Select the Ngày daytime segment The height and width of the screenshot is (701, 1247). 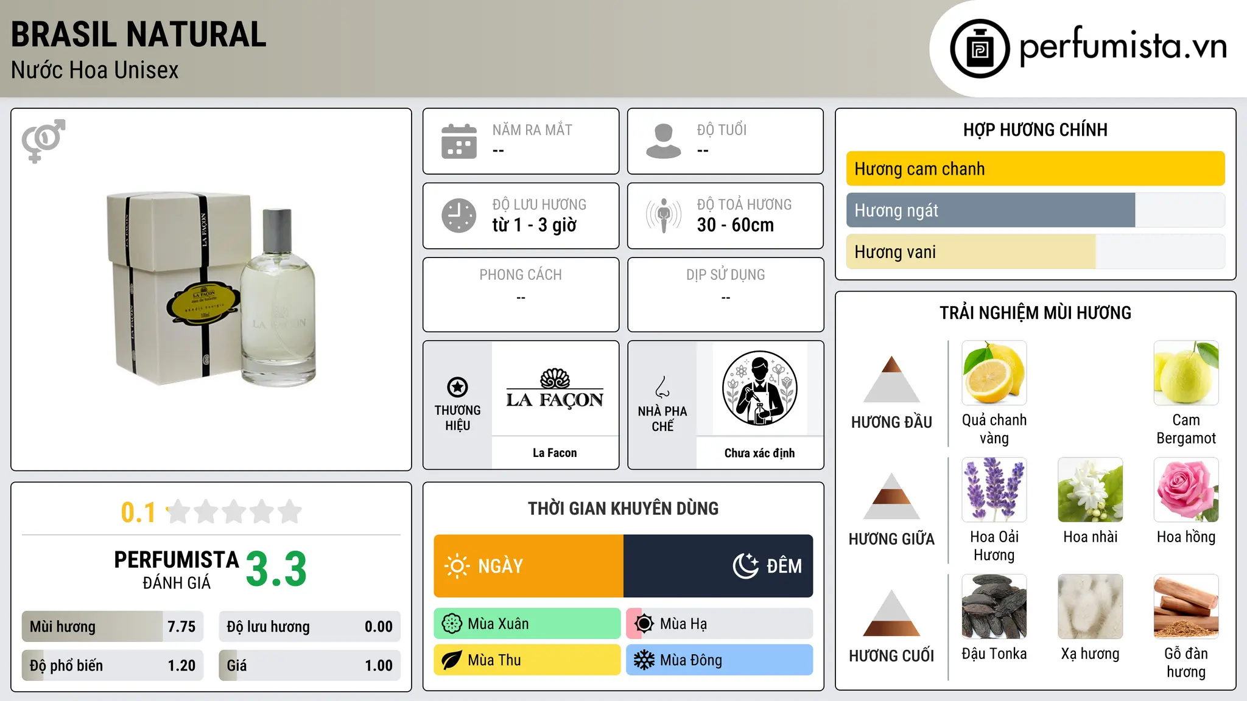[529, 566]
